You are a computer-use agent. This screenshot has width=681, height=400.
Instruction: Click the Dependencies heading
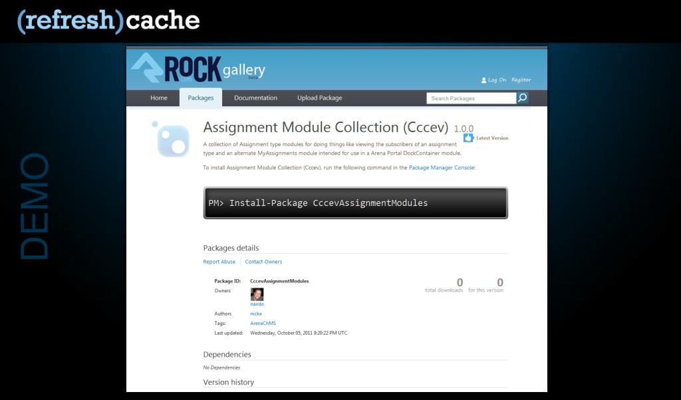227,354
